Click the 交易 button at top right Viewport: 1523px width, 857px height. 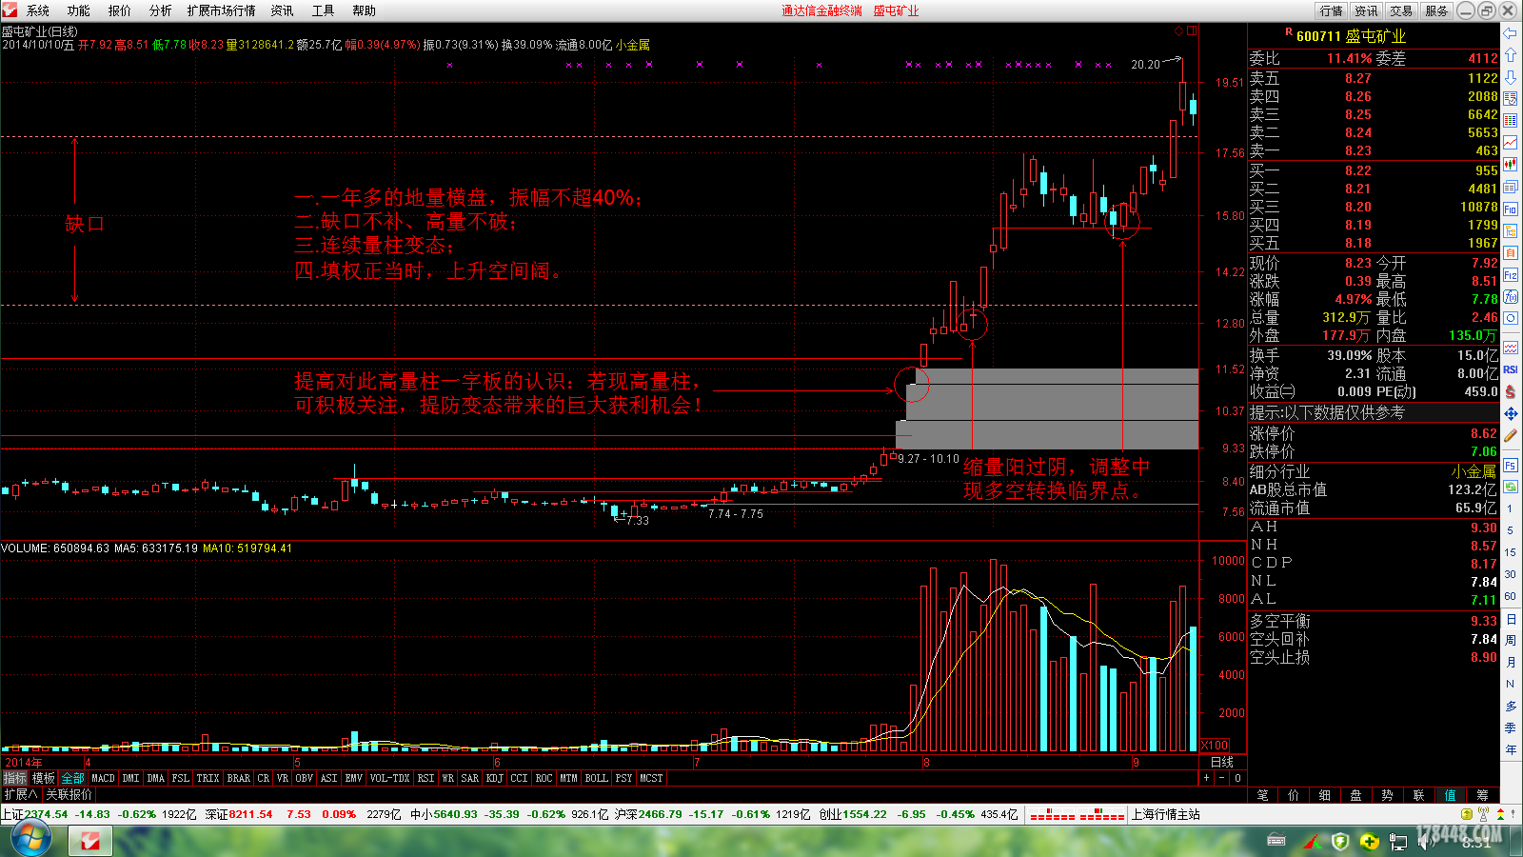[x=1401, y=10]
